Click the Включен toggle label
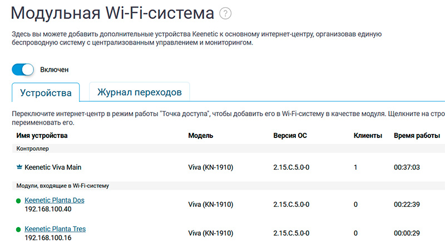The height and width of the screenshot is (252, 445). (55, 70)
